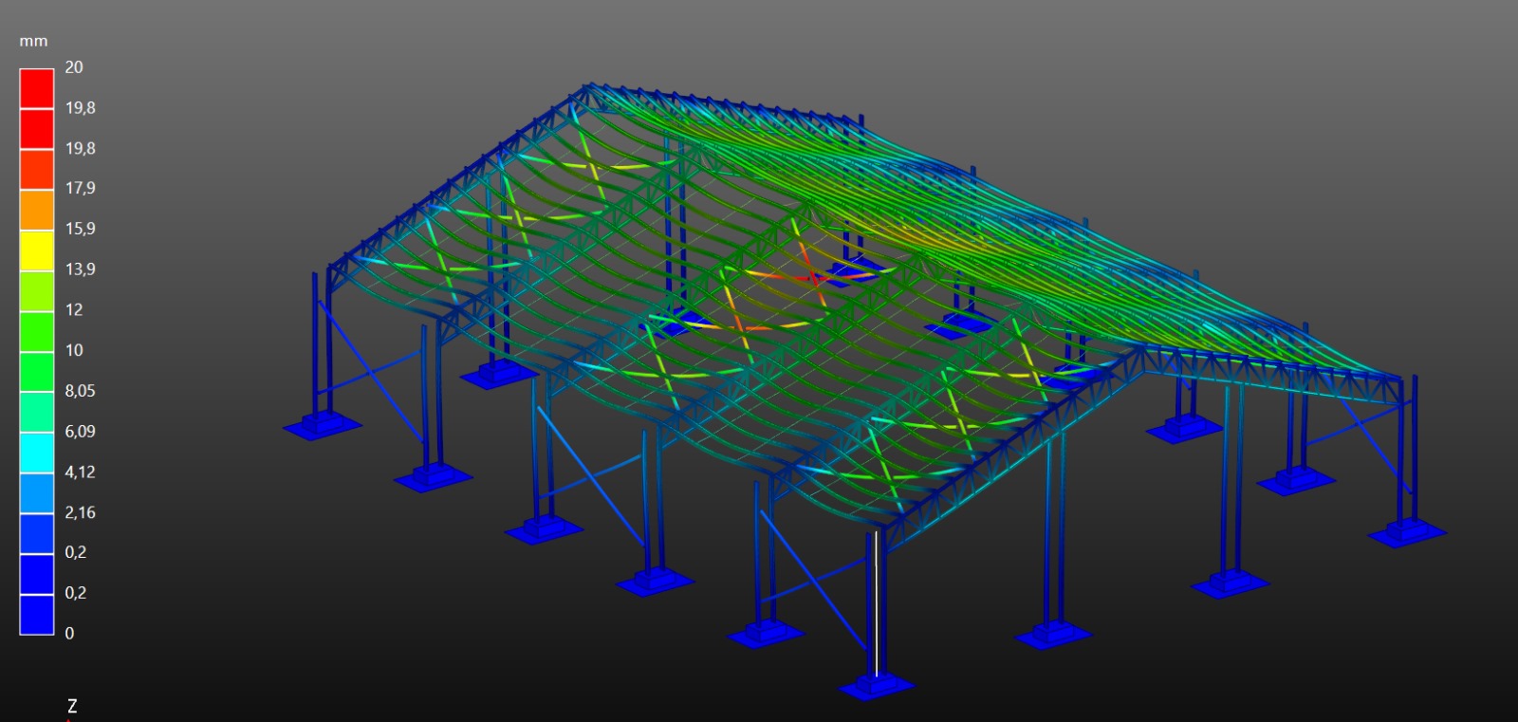
Task: Click the Z axis indicator label
Action: (x=72, y=706)
